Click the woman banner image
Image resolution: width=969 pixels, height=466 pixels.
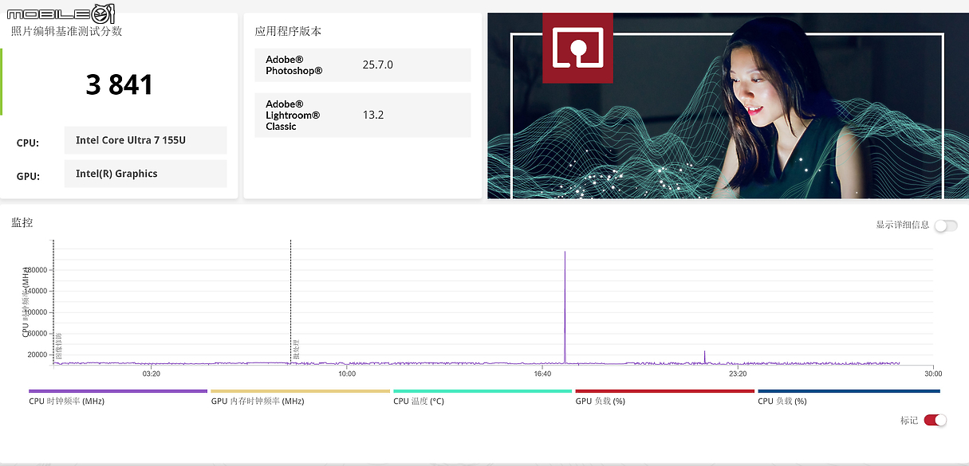(x=727, y=105)
